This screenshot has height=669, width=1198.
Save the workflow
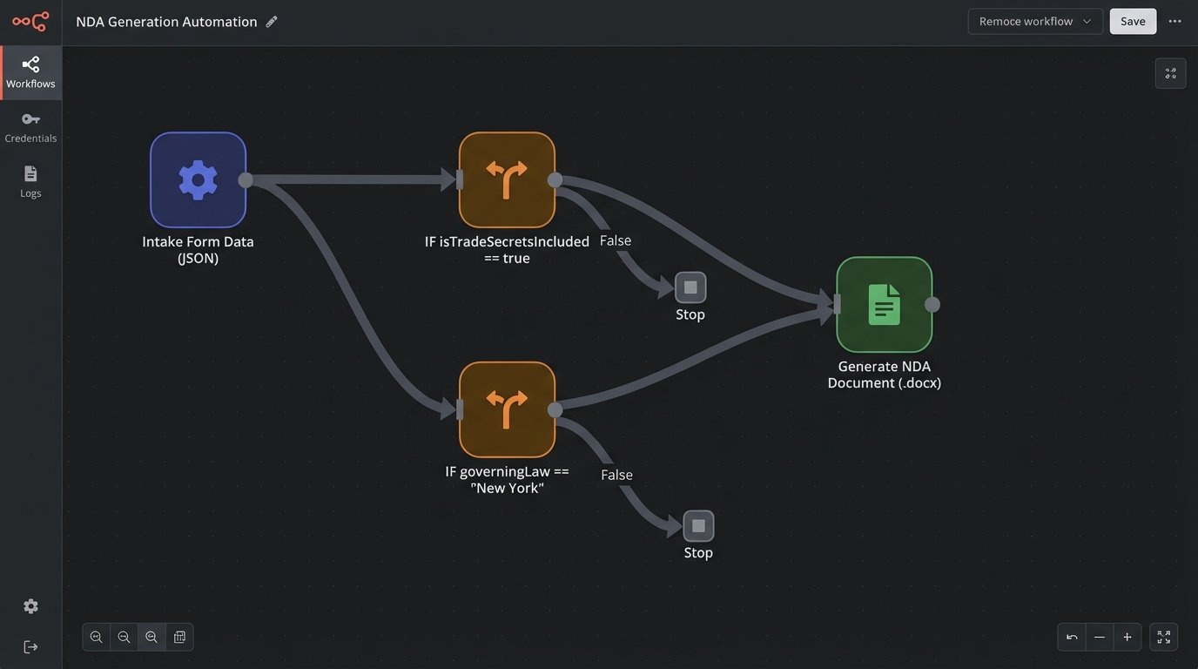click(x=1133, y=22)
